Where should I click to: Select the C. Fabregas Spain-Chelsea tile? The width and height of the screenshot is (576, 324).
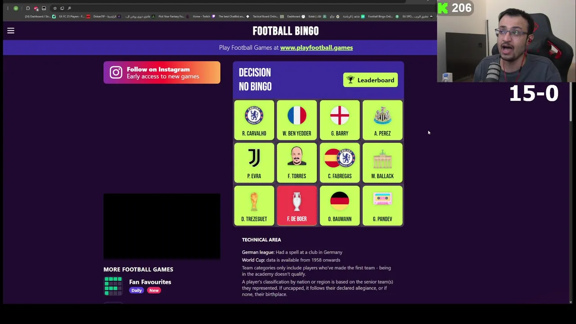(339, 163)
